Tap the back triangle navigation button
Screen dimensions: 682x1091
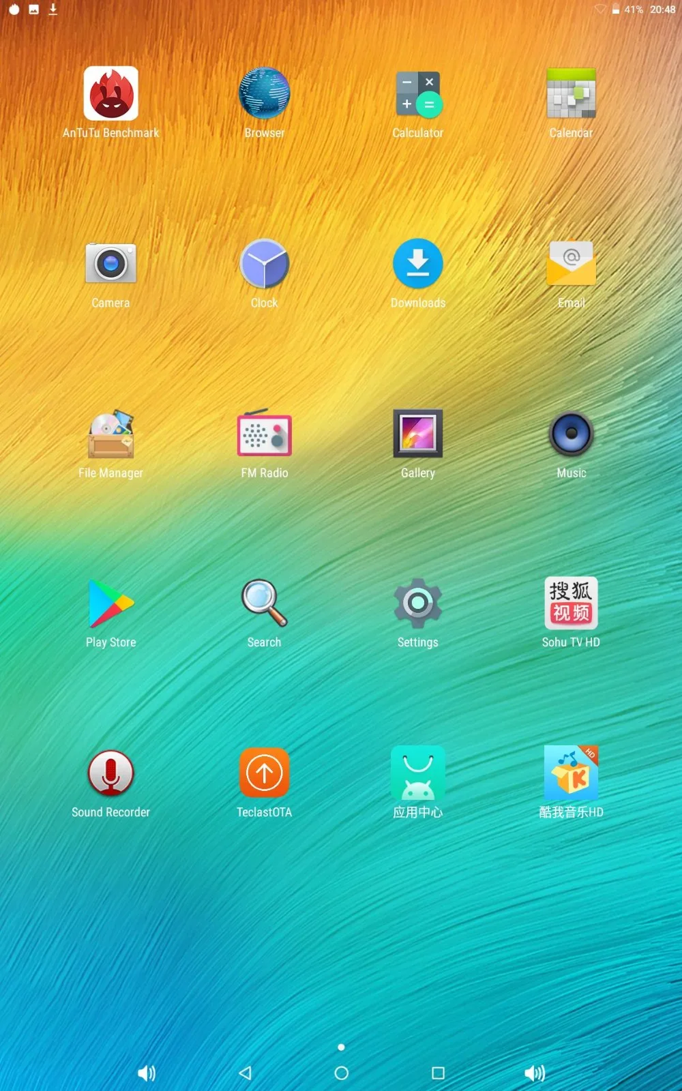click(x=246, y=1073)
